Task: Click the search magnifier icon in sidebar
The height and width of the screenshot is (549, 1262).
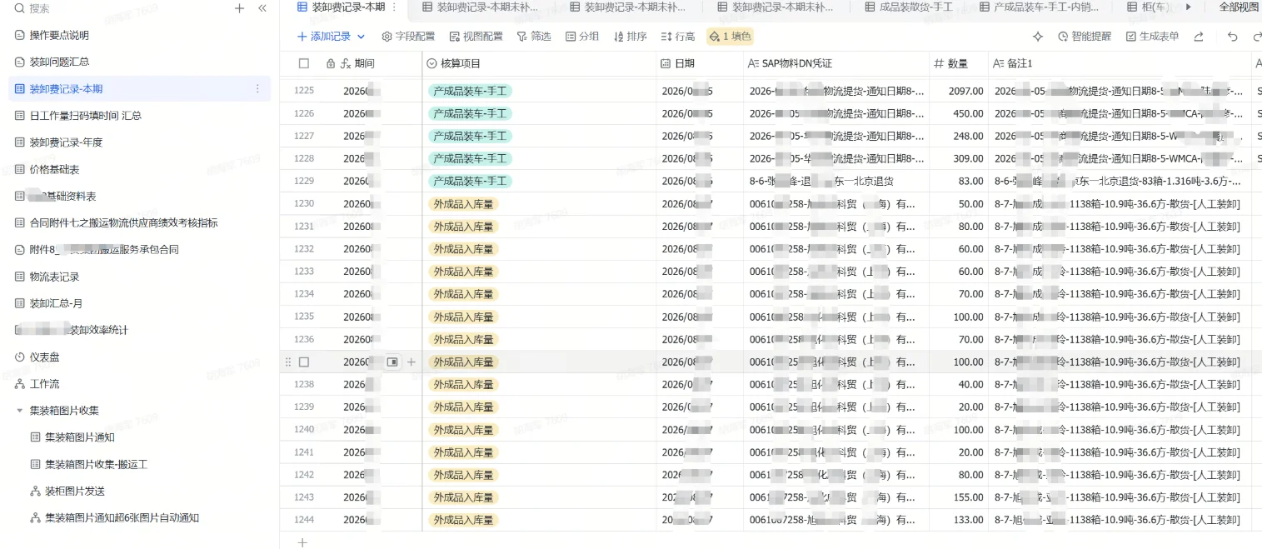Action: [x=20, y=8]
